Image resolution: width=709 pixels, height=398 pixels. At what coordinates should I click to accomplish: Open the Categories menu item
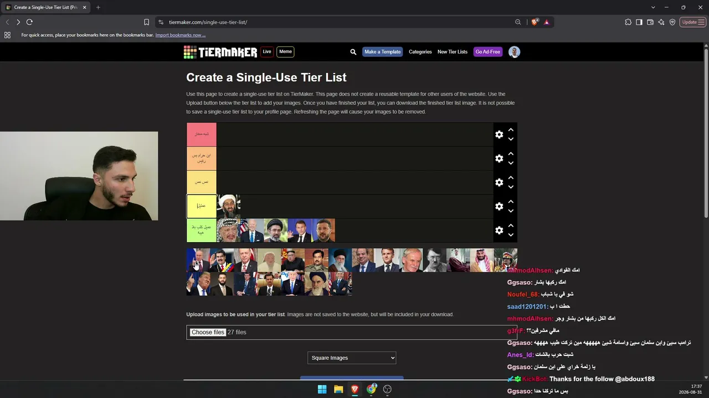(x=420, y=52)
